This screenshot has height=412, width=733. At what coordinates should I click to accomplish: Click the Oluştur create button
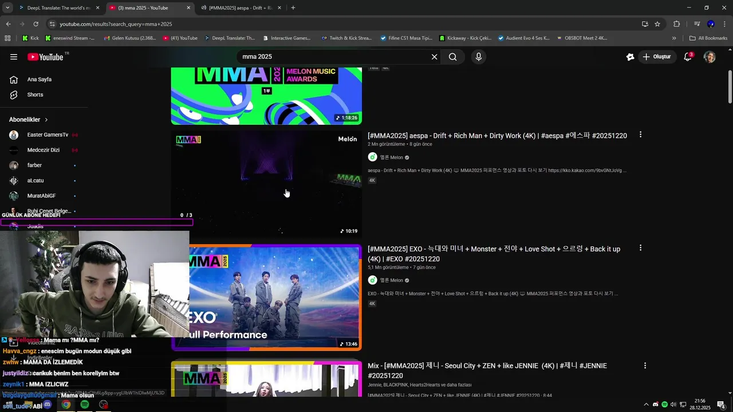click(x=657, y=57)
